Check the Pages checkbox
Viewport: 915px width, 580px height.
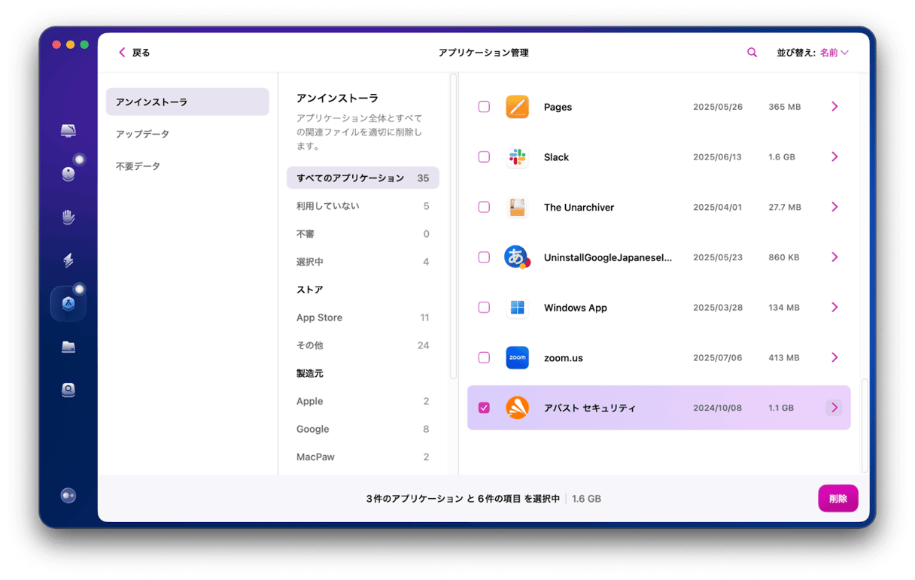coord(484,107)
